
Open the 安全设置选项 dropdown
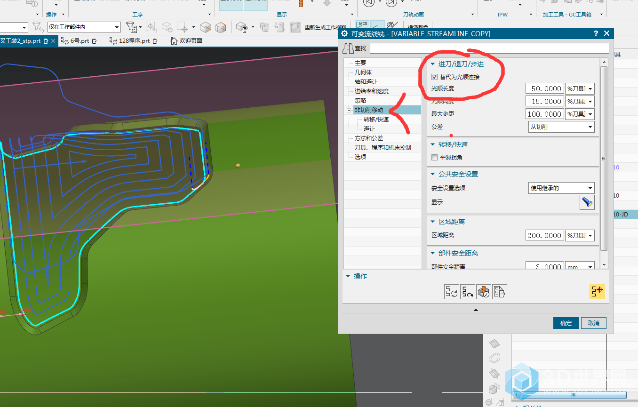pyautogui.click(x=561, y=188)
